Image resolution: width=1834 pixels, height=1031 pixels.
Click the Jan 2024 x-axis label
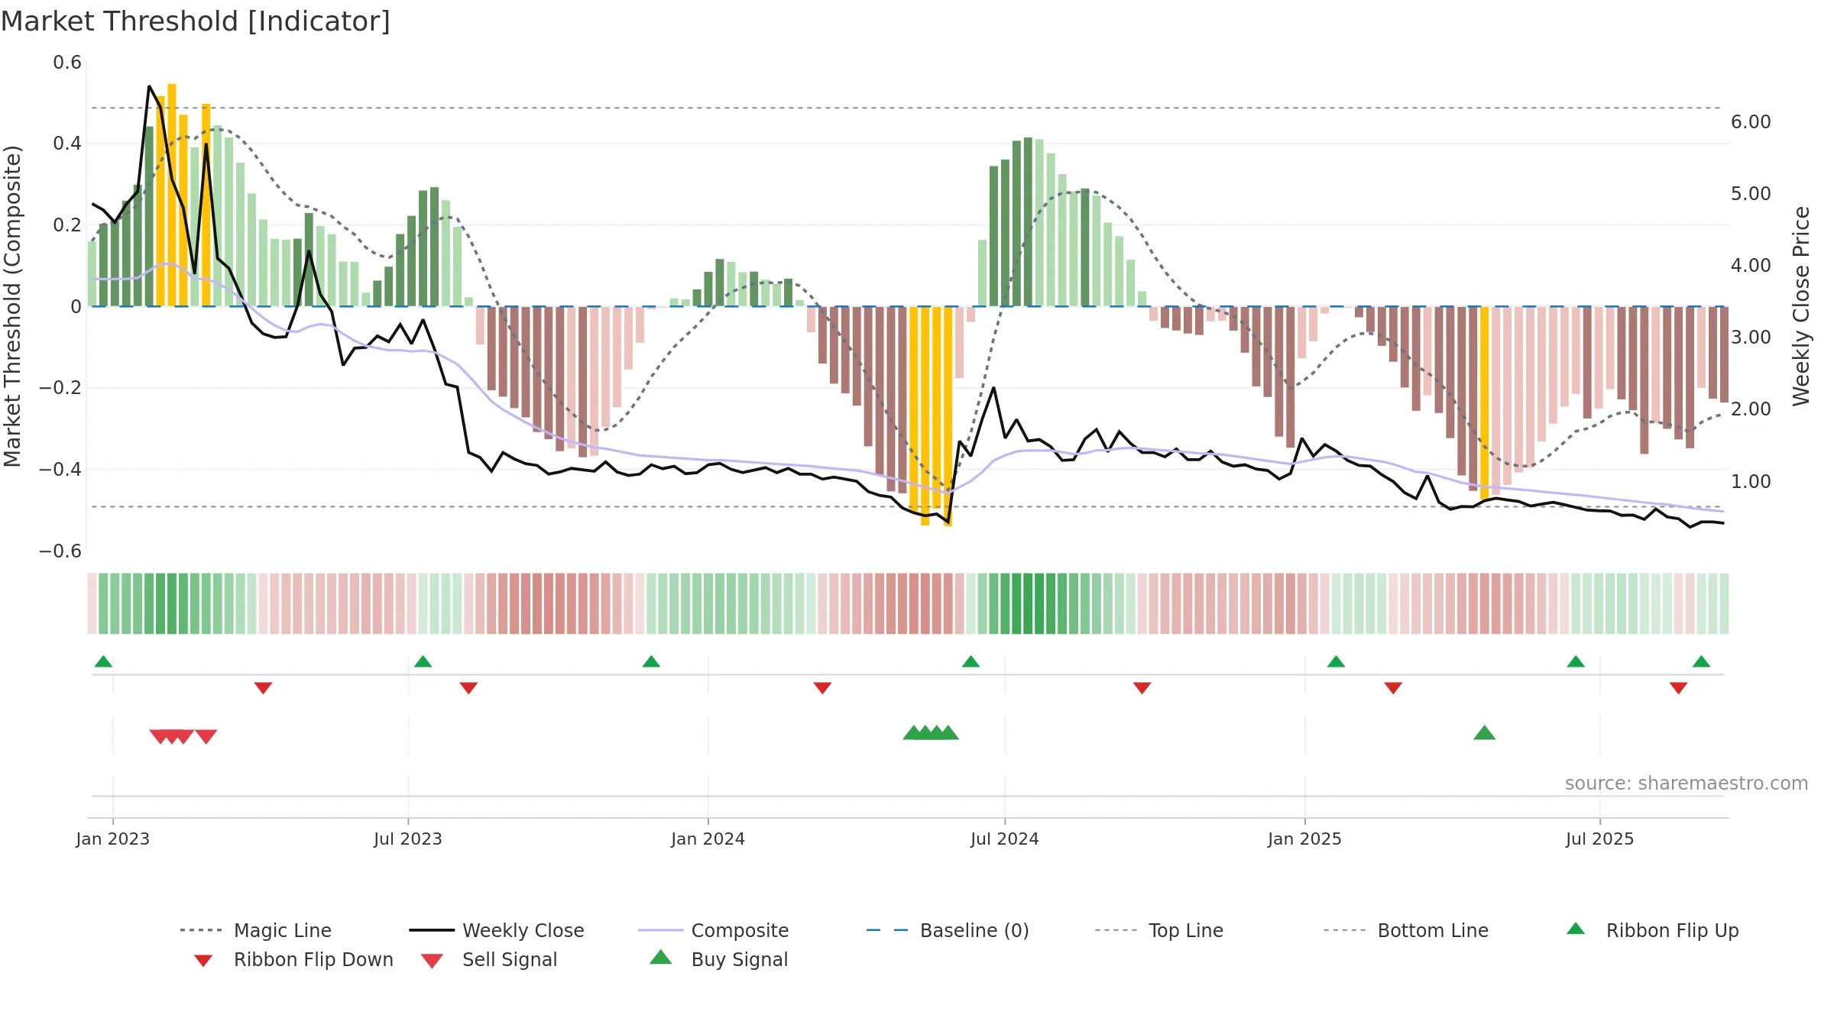[x=708, y=839]
